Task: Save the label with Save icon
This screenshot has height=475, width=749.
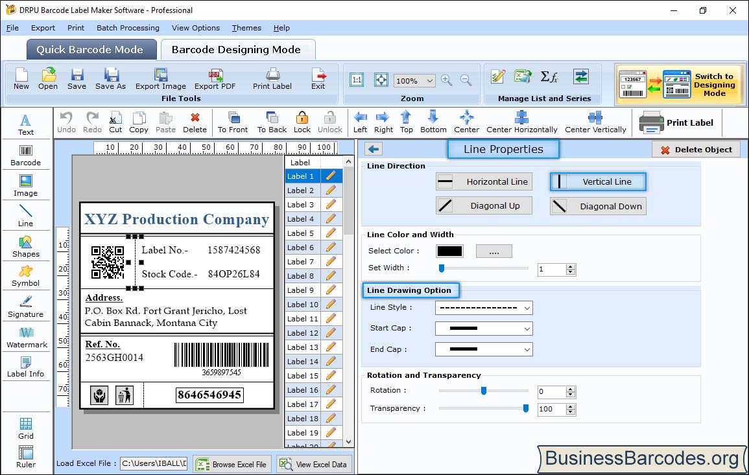Action: tap(77, 79)
